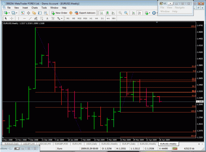Click the '4252/3 kb' status bar entry
The width and height of the screenshot is (206, 152).
(x=189, y=148)
